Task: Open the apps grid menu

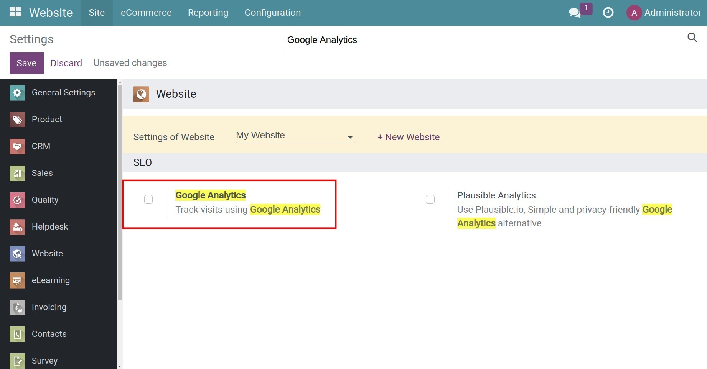Action: click(x=15, y=11)
